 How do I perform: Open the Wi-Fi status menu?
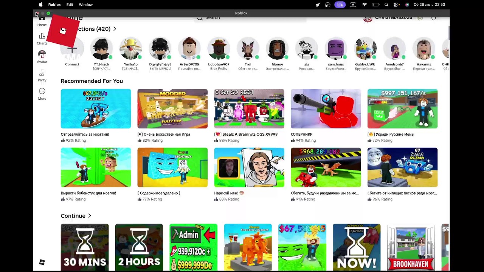[x=365, y=5]
